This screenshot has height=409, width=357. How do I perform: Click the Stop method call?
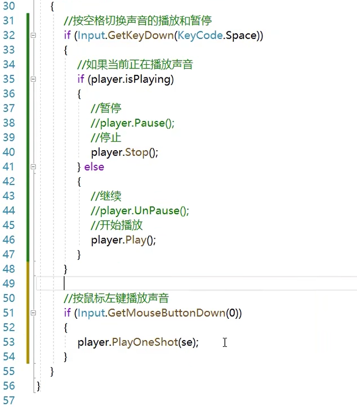point(137,153)
